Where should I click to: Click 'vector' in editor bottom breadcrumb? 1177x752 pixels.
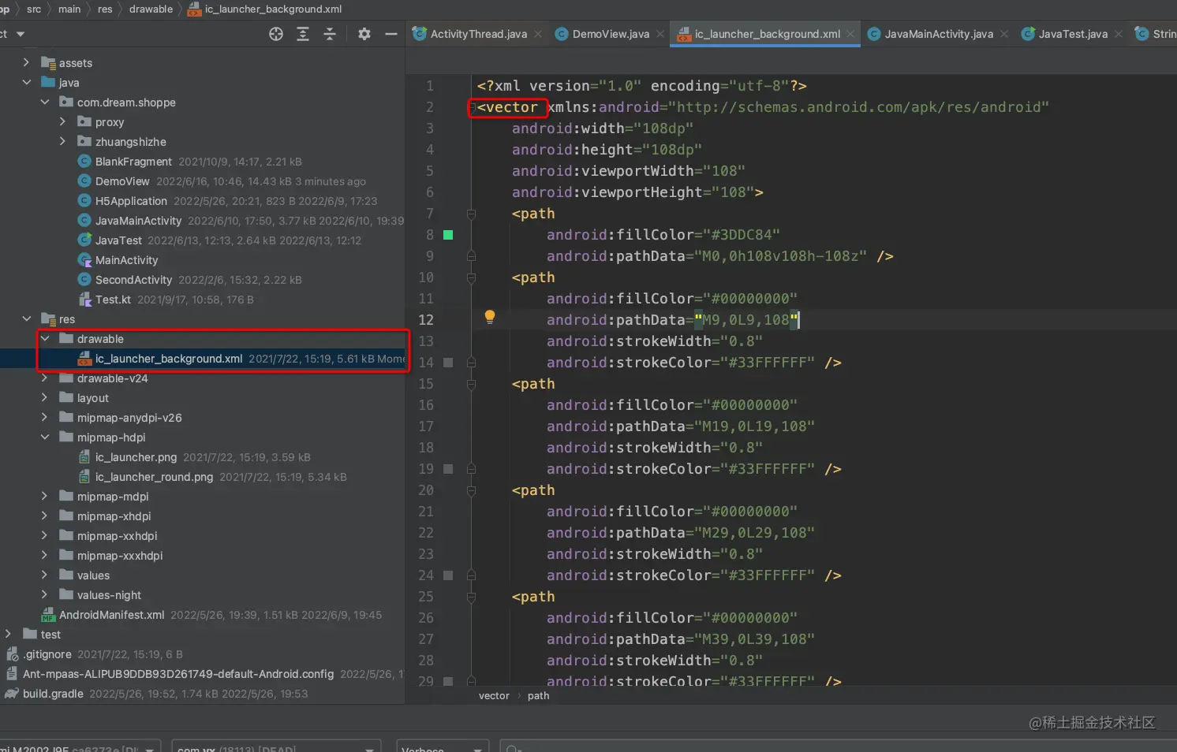pyautogui.click(x=494, y=695)
